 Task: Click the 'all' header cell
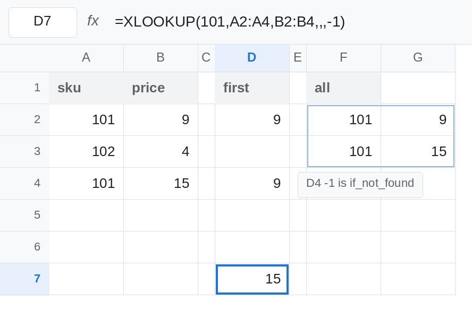coord(343,88)
